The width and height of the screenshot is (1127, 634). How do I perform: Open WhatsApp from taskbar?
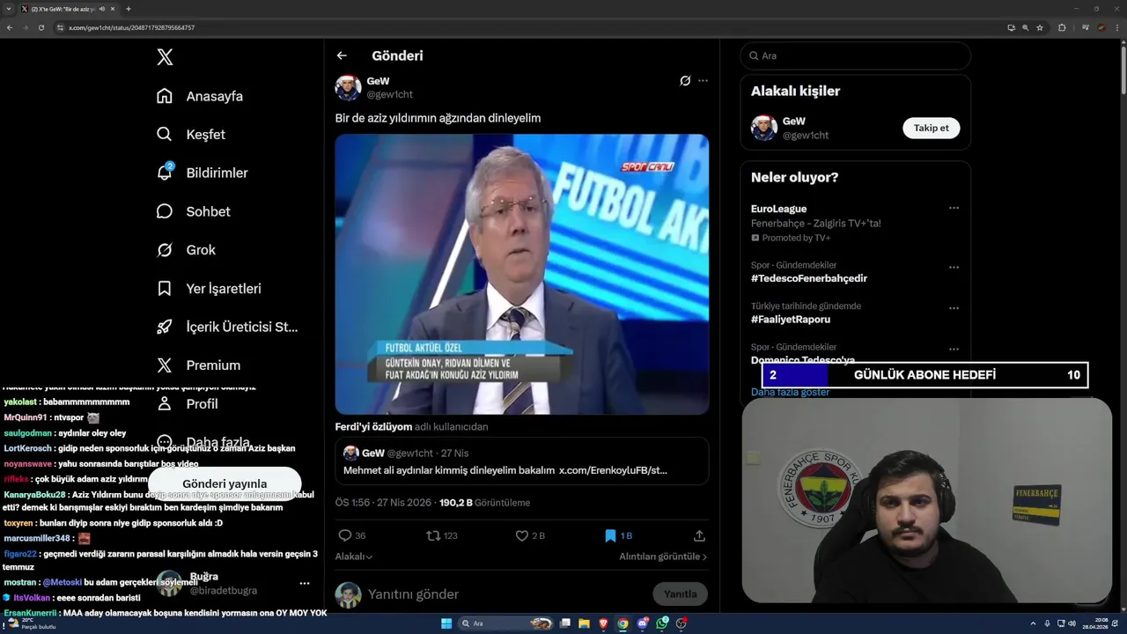point(662,623)
